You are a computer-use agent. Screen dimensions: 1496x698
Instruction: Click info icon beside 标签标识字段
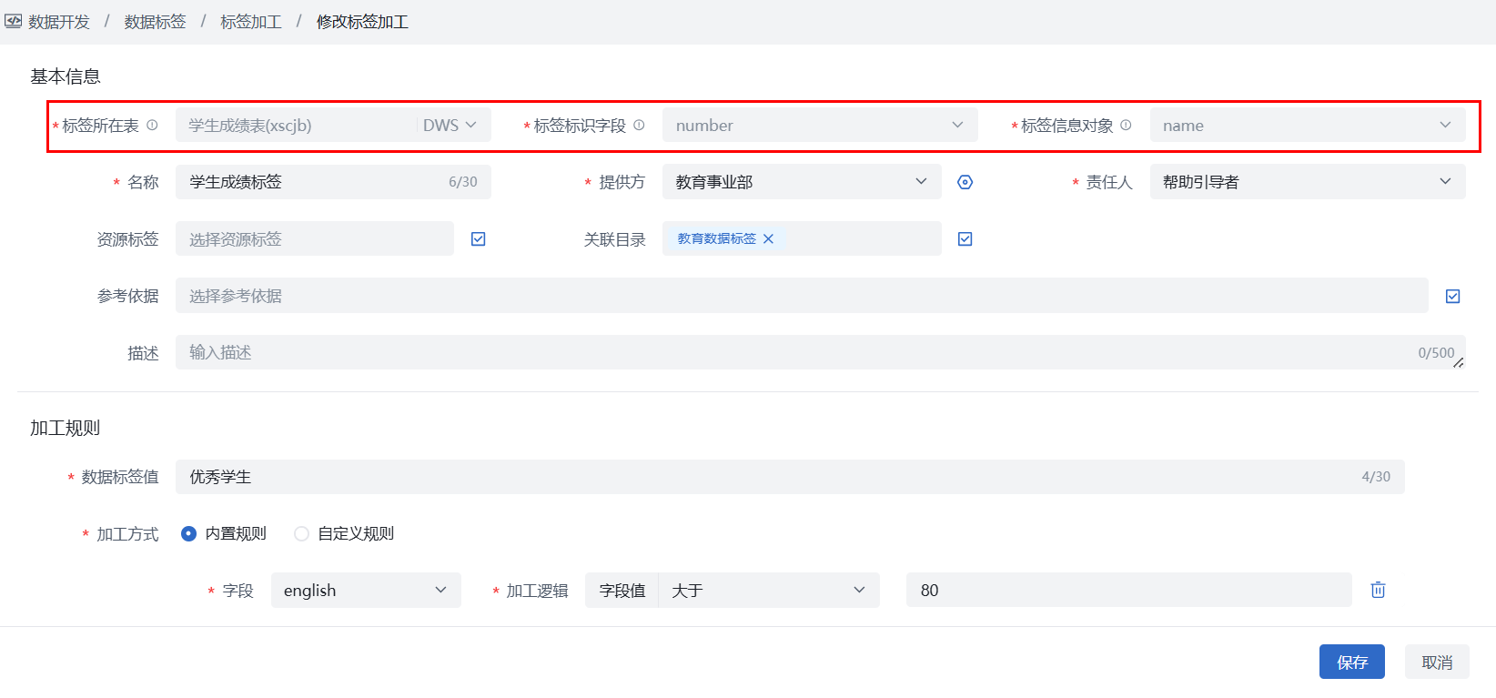coord(639,126)
